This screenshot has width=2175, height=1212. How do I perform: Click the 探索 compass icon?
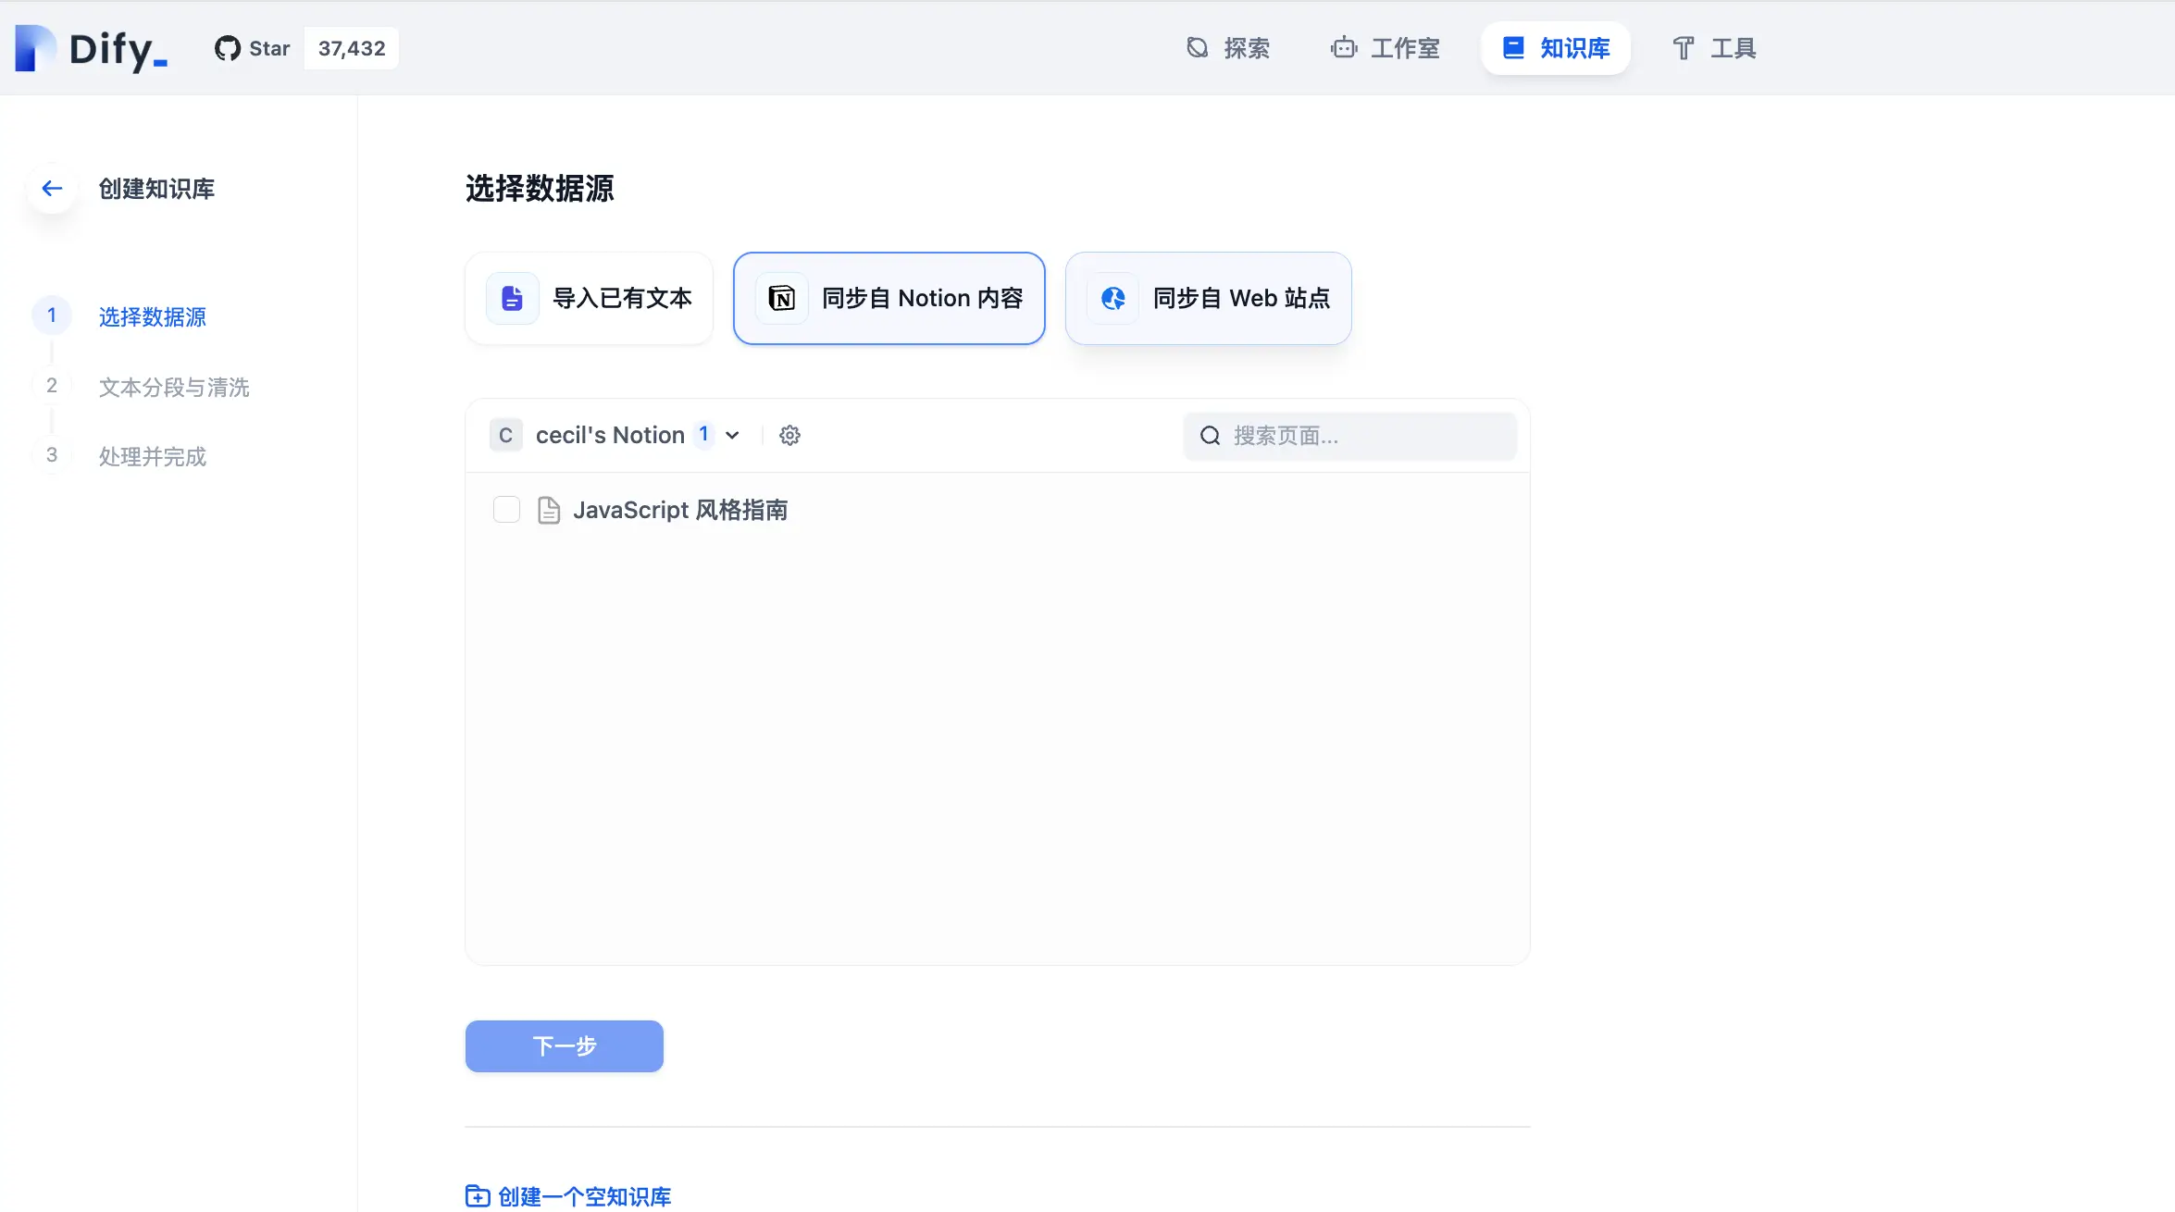(x=1195, y=47)
